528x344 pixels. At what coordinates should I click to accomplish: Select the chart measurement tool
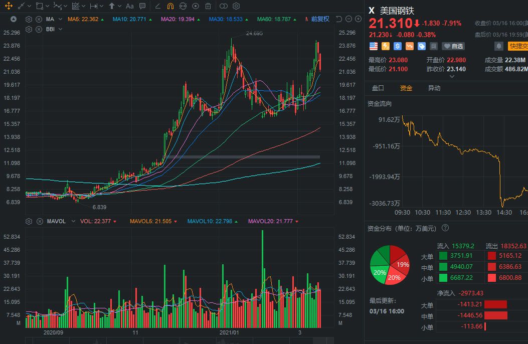(76, 6)
